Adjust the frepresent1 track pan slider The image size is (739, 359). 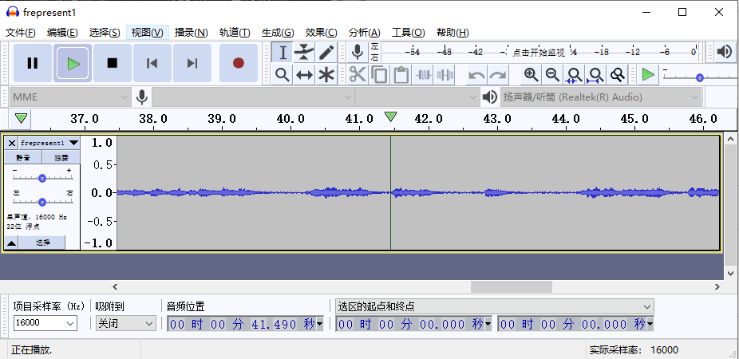coord(42,202)
